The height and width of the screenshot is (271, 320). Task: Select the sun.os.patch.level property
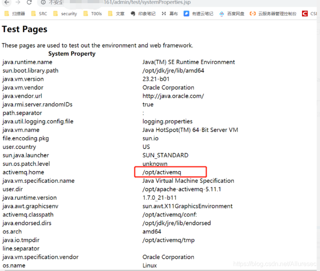26,164
